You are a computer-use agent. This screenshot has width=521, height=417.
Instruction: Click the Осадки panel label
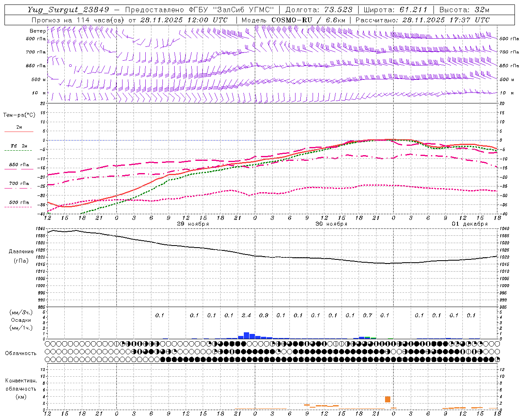tap(21, 320)
